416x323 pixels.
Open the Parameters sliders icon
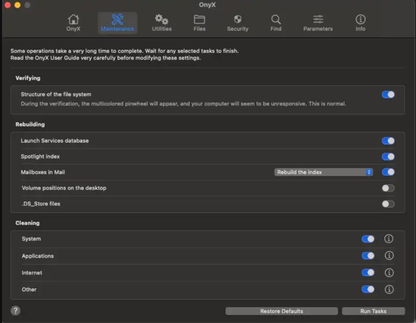pyautogui.click(x=318, y=20)
